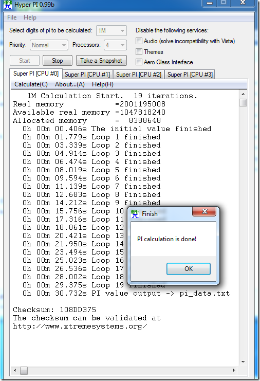
Task: Click the vertical scrollbar up arrow
Action: (x=243, y=94)
